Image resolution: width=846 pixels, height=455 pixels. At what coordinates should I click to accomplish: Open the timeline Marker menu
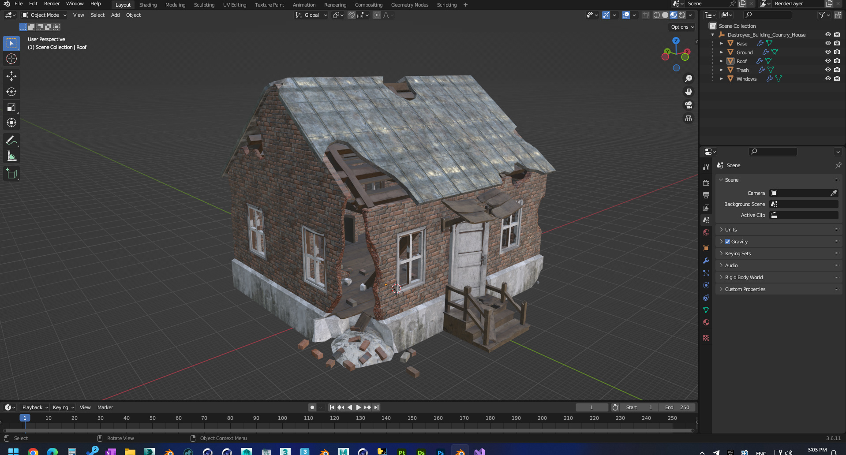pyautogui.click(x=105, y=407)
